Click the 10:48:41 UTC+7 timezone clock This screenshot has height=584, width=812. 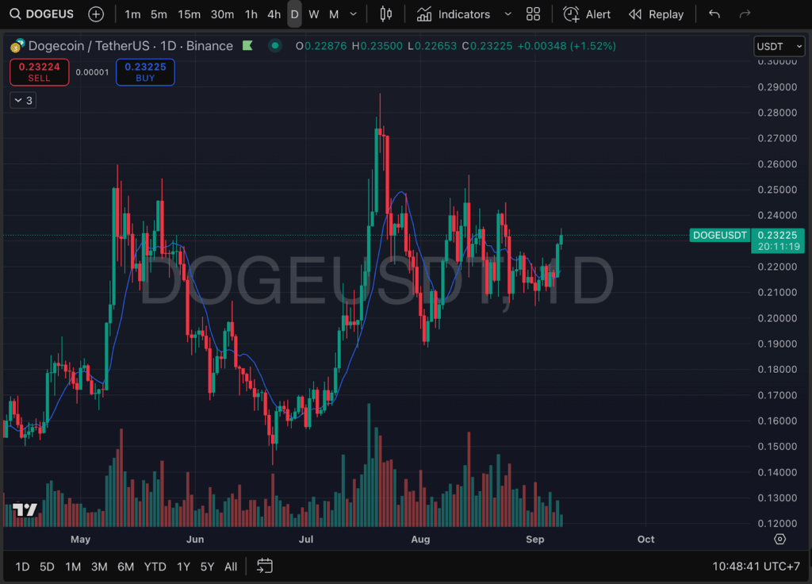[x=756, y=567]
